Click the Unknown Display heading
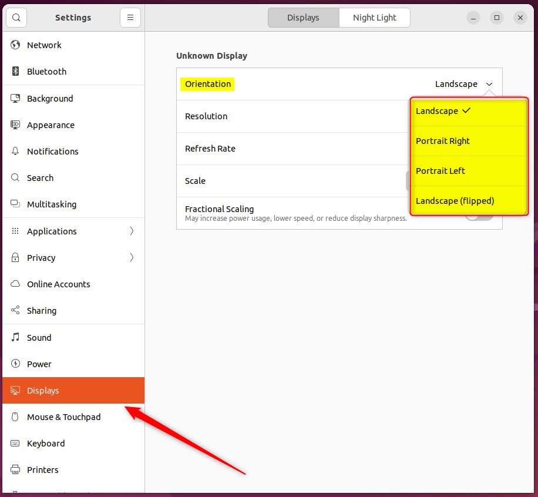This screenshot has height=497, width=538. 211,56
